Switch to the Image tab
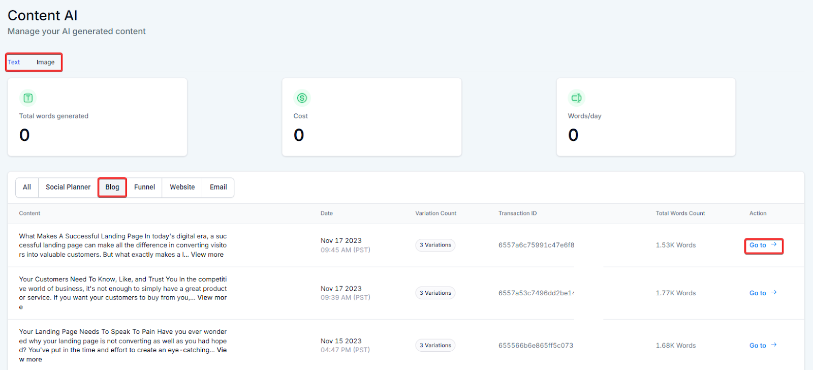 coord(45,62)
